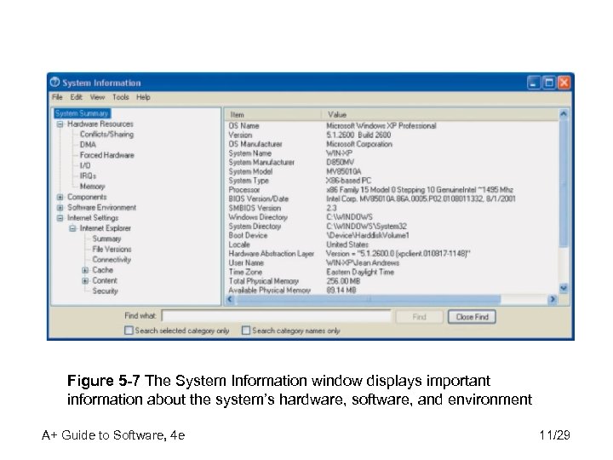The width and height of the screenshot is (613, 460).
Task: Select System Summary in the tree
Action: [82, 113]
